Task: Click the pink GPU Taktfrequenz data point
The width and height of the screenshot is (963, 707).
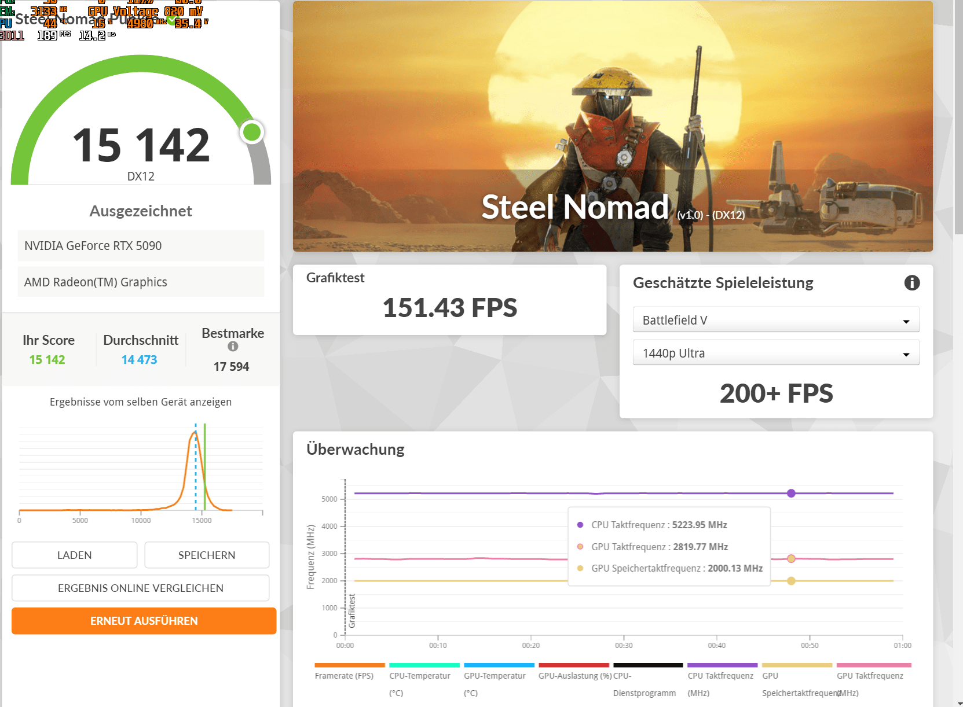Action: click(x=791, y=559)
